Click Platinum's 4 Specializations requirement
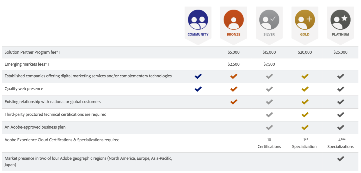The width and height of the screenshot is (361, 173). [340, 143]
